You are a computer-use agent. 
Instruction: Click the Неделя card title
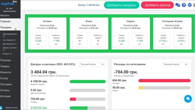[x=131, y=21]
